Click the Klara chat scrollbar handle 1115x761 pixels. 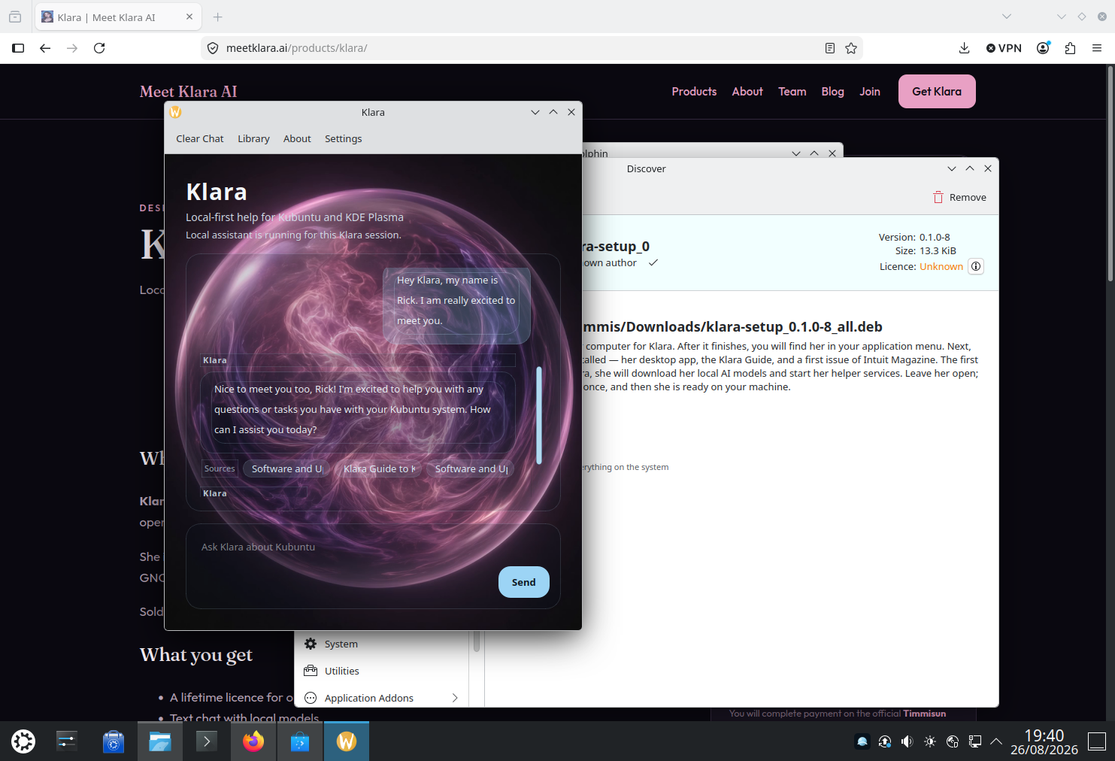(x=538, y=415)
